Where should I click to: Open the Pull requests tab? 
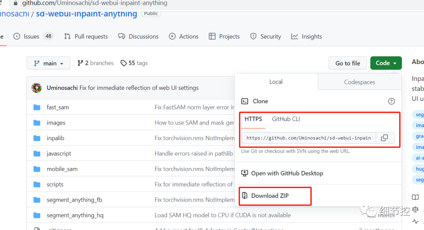coord(86,37)
